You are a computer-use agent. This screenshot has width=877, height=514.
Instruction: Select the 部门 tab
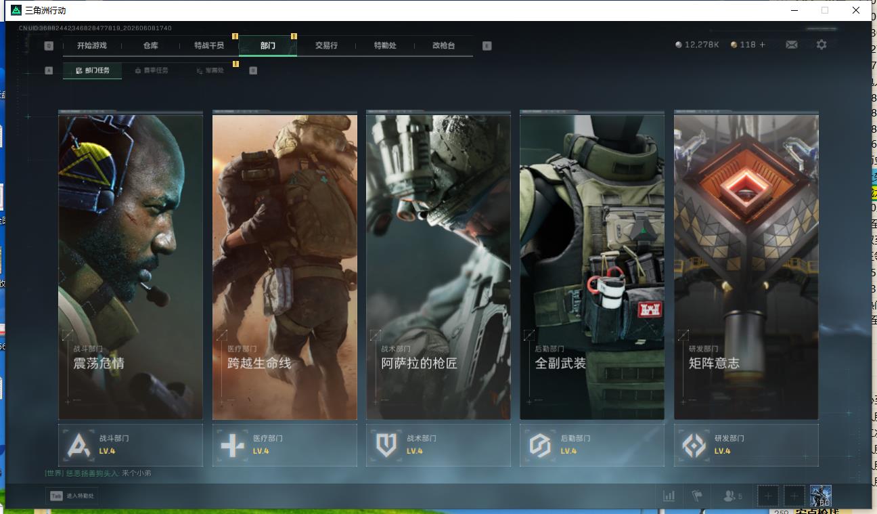coord(268,45)
